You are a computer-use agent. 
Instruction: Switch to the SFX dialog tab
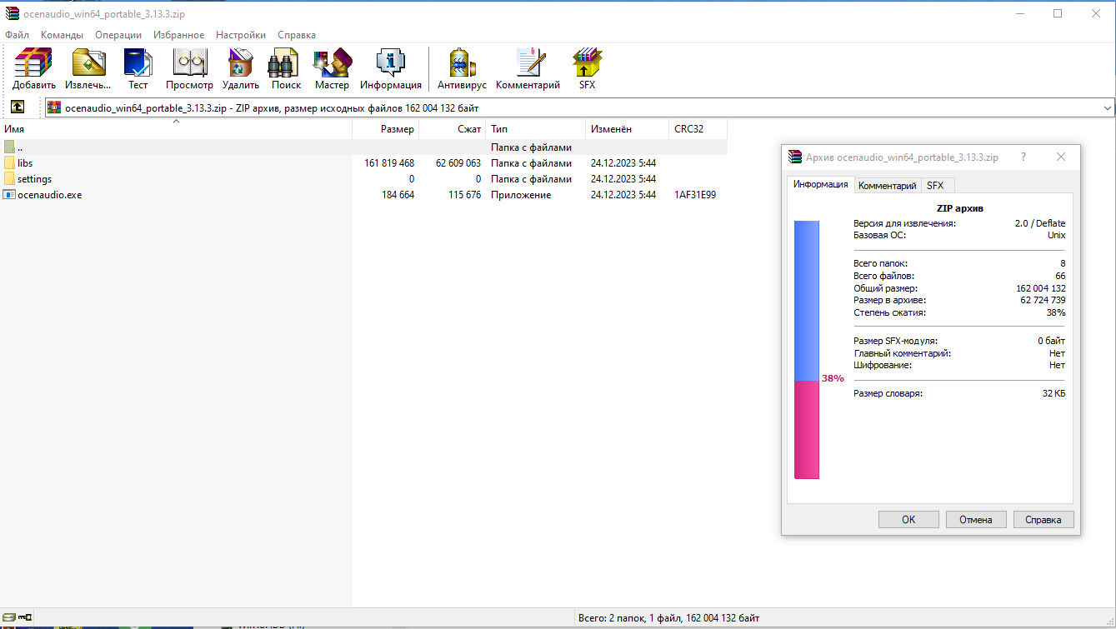point(935,186)
